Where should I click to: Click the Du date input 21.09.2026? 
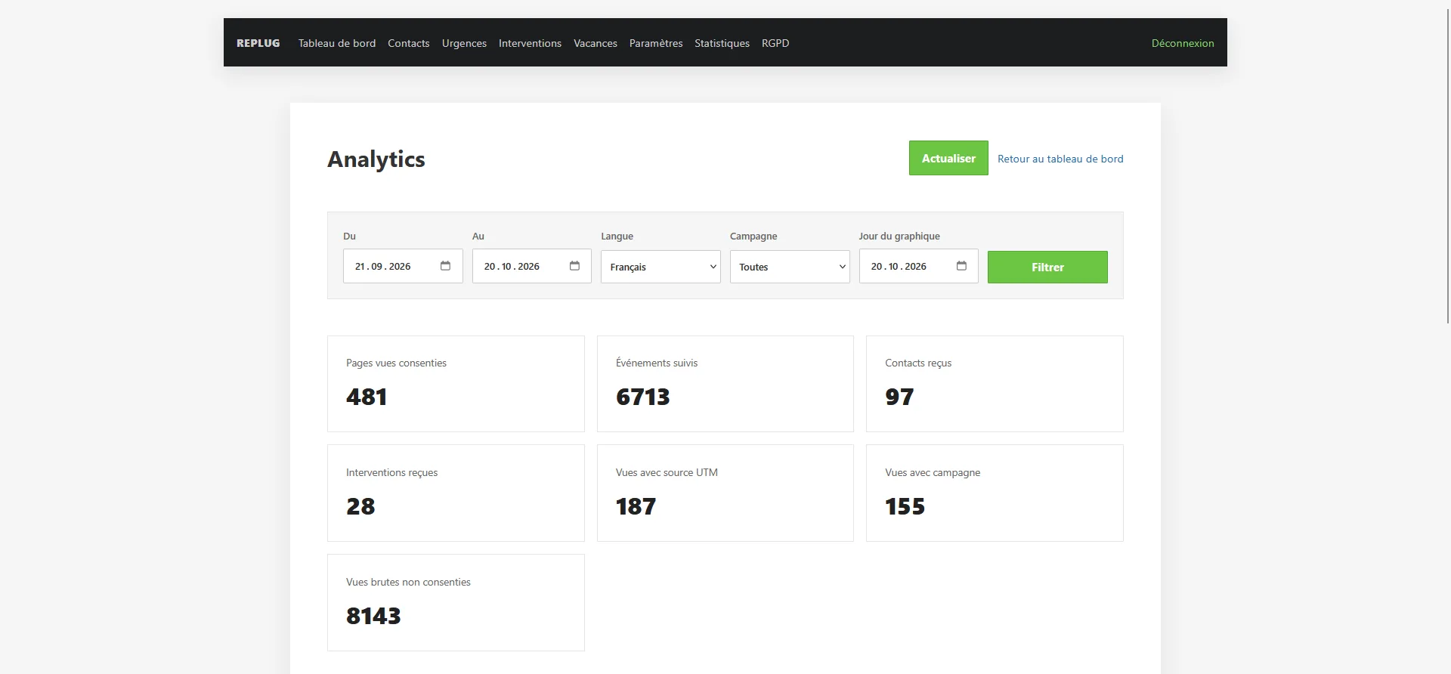tap(403, 266)
